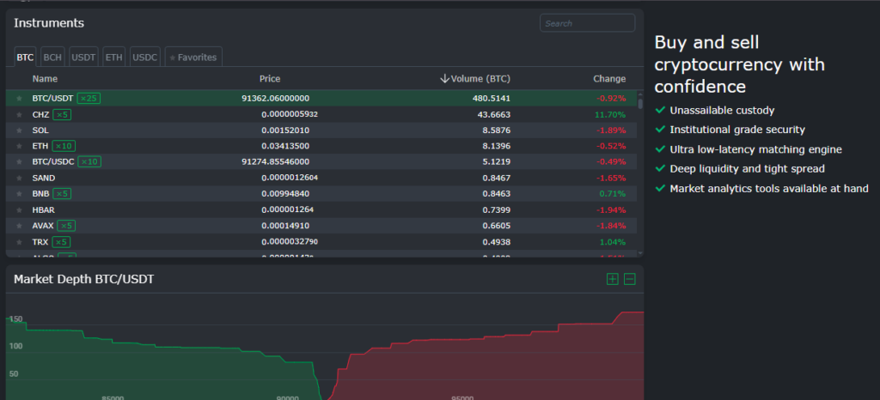
Task: Sort instruments by Volume (BTC) column
Action: tap(475, 79)
